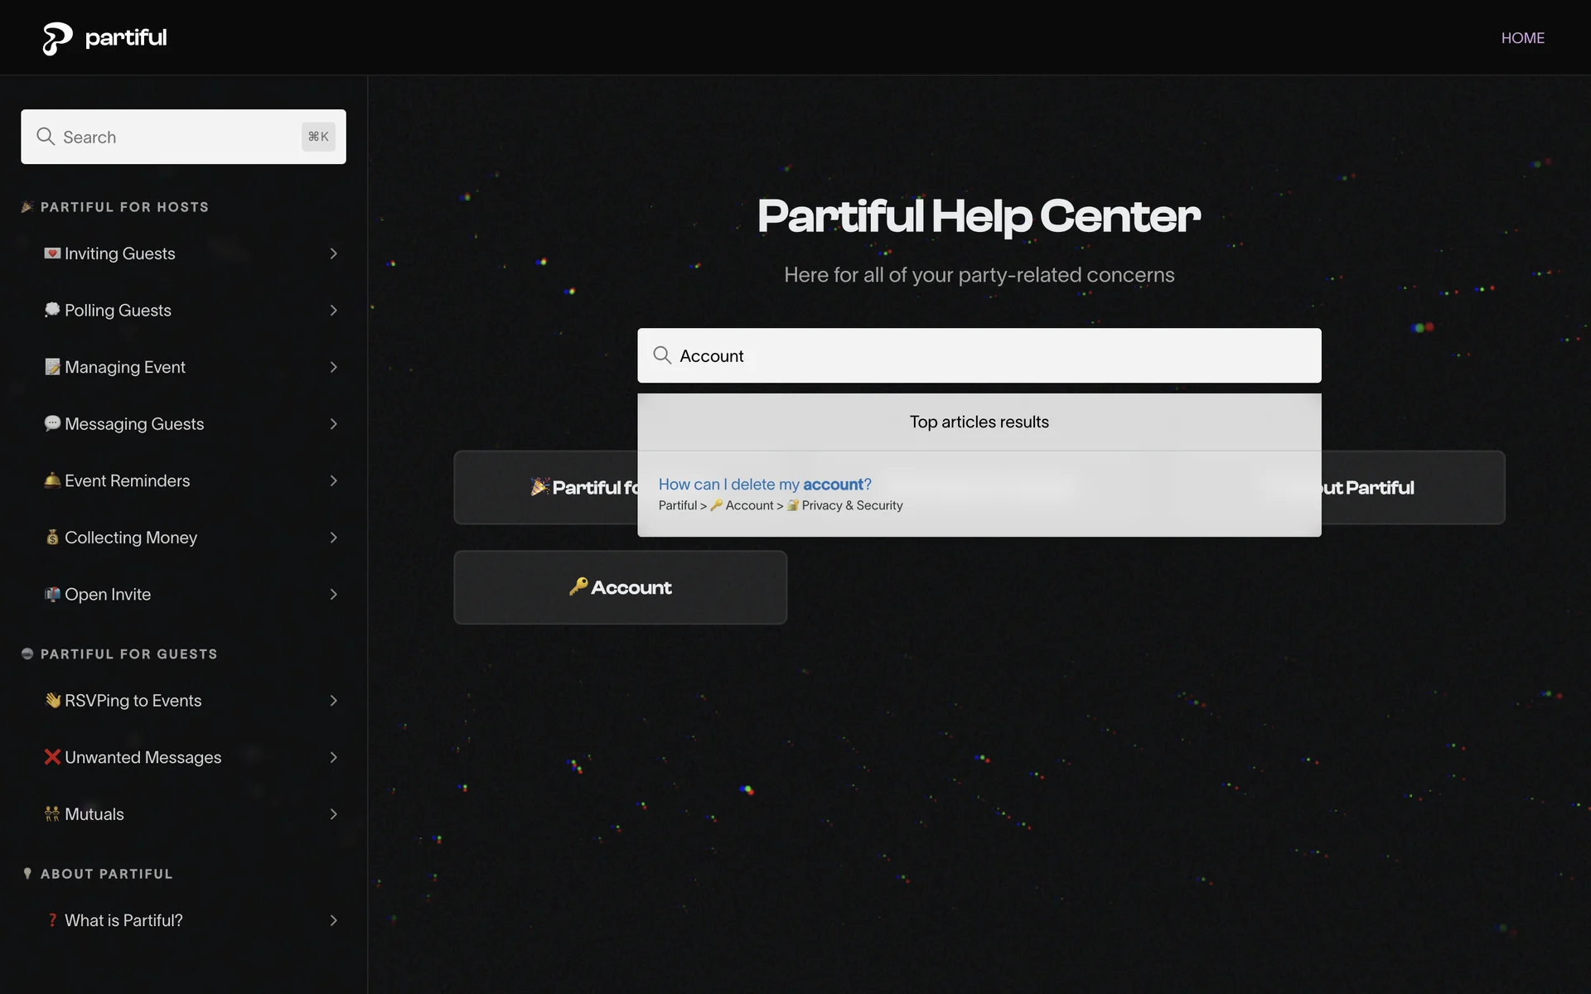The width and height of the screenshot is (1591, 994).
Task: Expand the Polling Guests chevron
Action: tap(333, 311)
